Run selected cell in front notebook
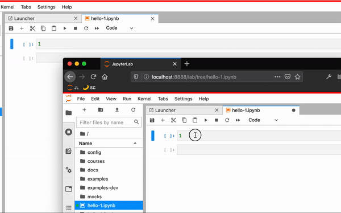 tap(206, 120)
